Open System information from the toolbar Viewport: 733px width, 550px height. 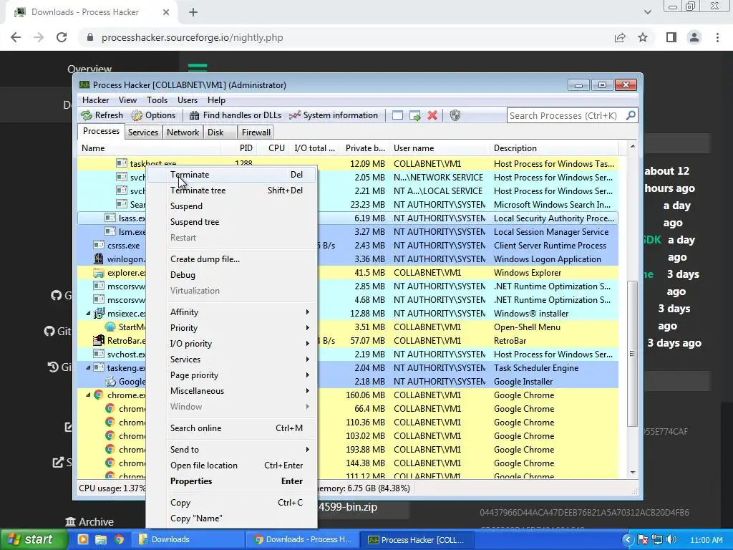click(x=334, y=115)
